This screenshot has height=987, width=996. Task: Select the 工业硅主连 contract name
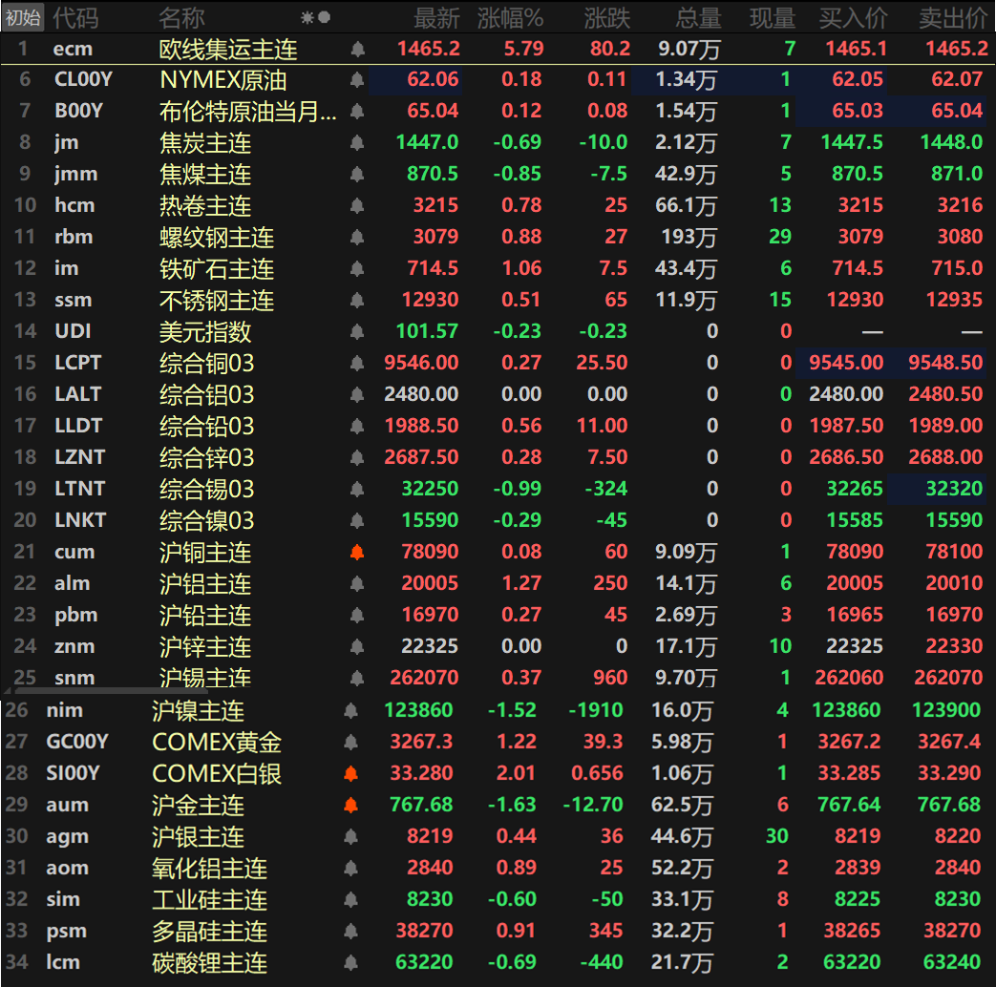click(x=210, y=900)
